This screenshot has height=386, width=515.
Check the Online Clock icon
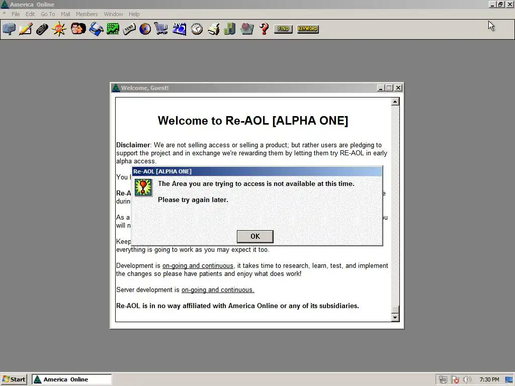197,29
